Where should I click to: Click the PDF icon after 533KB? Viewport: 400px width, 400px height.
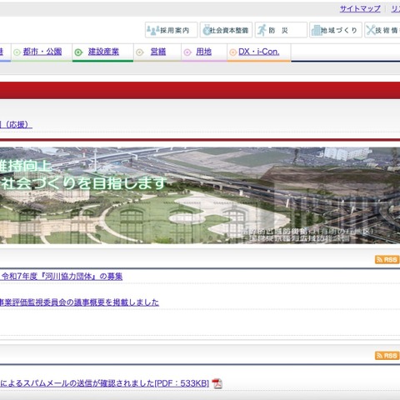(217, 383)
